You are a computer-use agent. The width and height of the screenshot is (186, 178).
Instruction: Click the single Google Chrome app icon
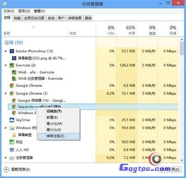click(x=12, y=85)
